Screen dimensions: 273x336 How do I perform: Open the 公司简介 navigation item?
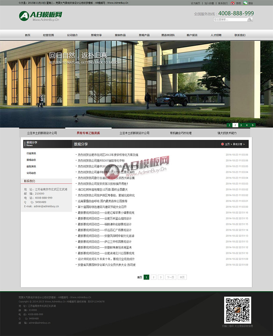[x=72, y=35]
